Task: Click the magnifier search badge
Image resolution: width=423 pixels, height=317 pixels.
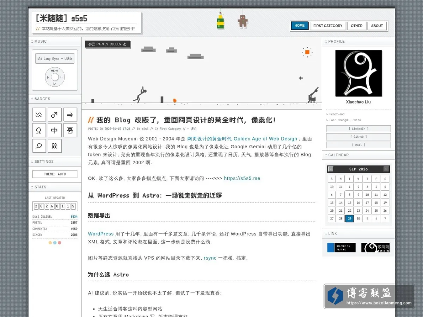Action: [x=39, y=146]
